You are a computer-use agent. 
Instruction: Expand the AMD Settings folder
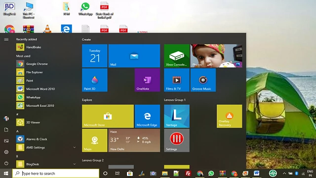click(75, 147)
